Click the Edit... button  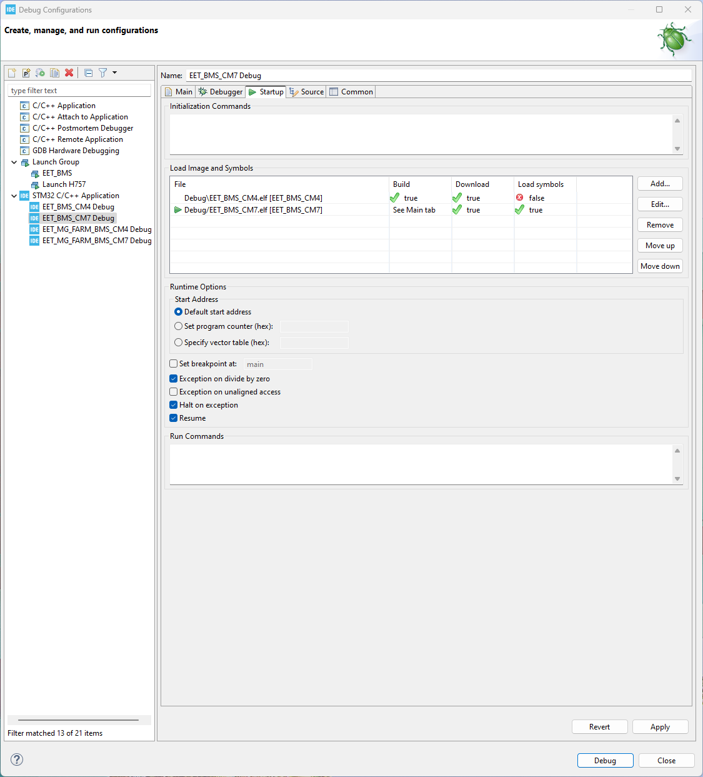coord(660,204)
